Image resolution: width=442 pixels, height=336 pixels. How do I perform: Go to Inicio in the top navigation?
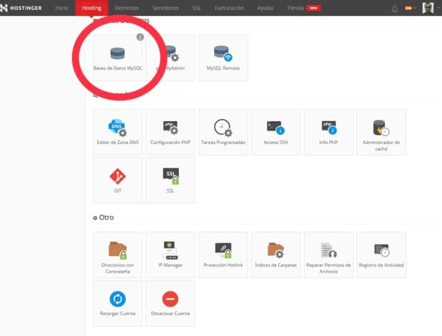pyautogui.click(x=61, y=8)
